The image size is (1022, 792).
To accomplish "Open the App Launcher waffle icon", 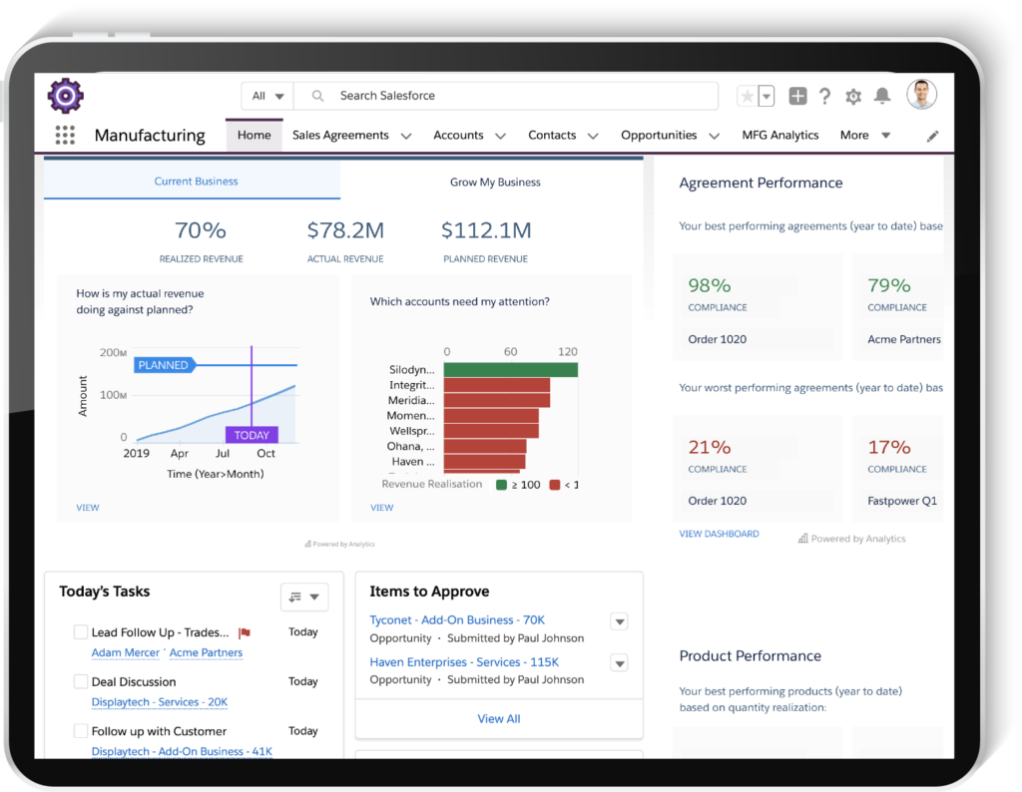I will 64,135.
